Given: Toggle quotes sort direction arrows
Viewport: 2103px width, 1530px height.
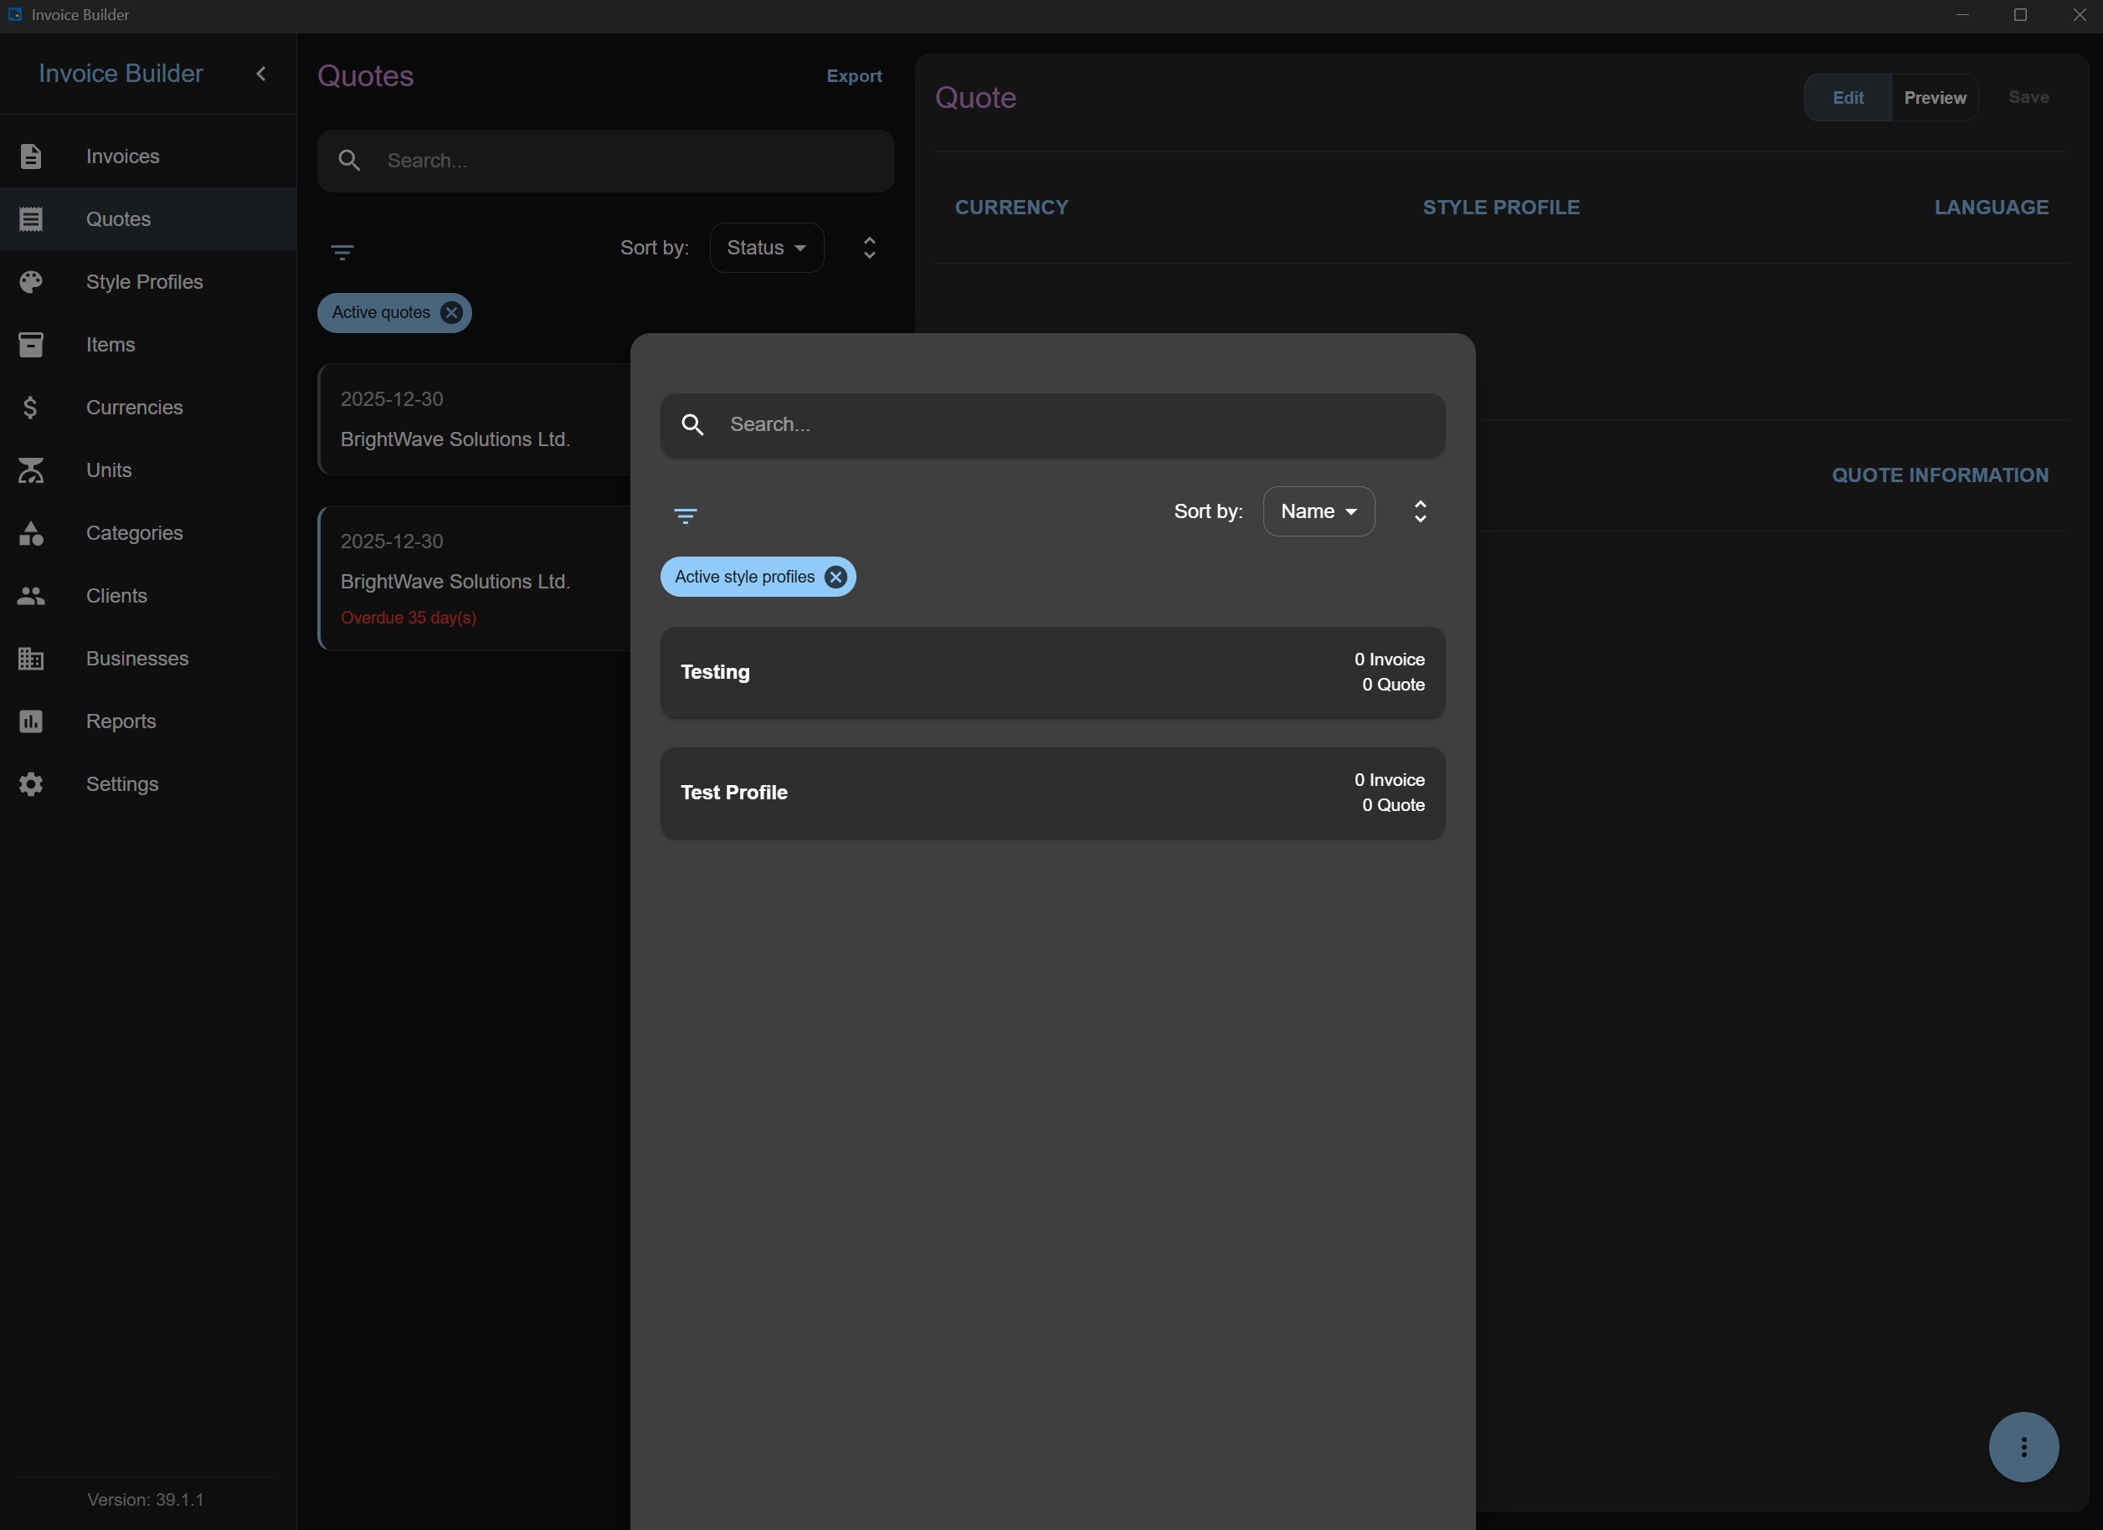Looking at the screenshot, I should [x=869, y=248].
